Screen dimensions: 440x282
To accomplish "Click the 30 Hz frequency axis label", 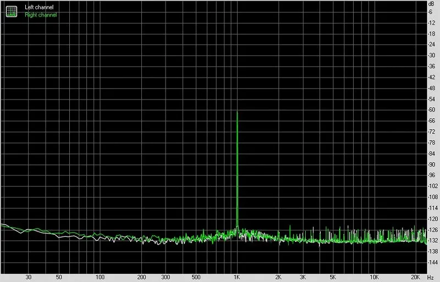I will (x=29, y=277).
